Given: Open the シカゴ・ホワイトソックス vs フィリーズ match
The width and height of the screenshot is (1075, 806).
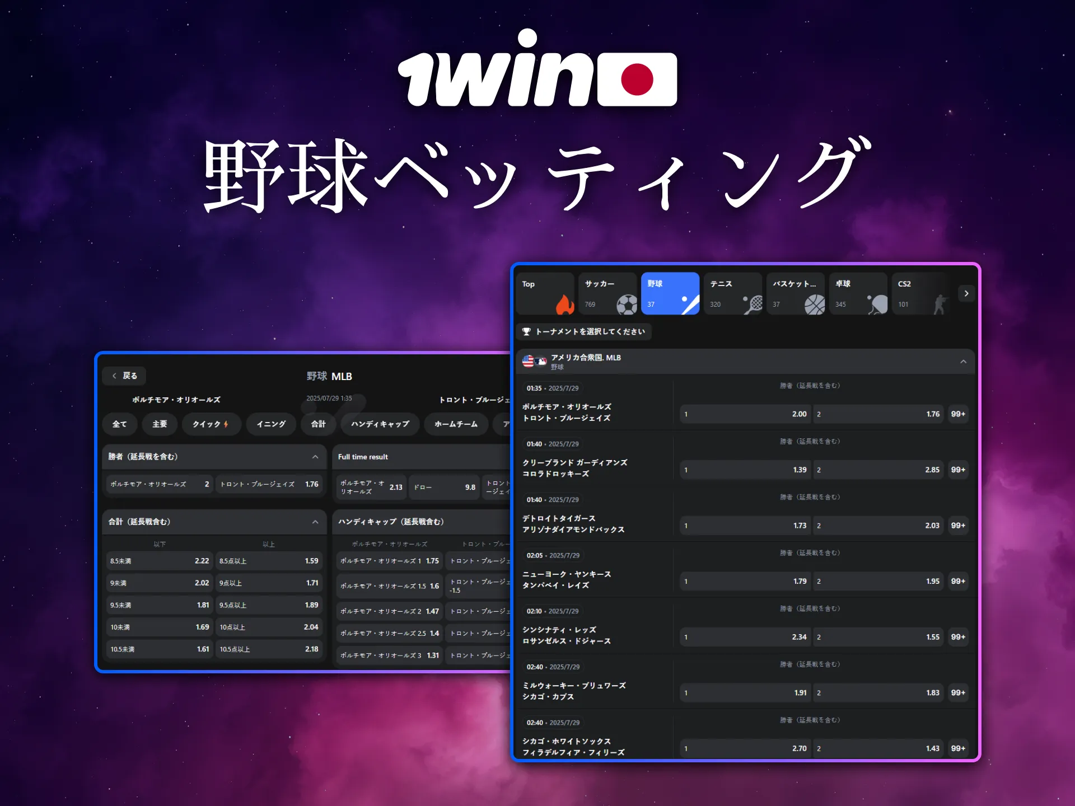Looking at the screenshot, I should pyautogui.click(x=573, y=747).
